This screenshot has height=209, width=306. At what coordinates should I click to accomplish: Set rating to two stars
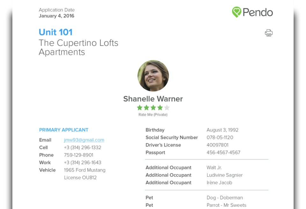click(147, 108)
